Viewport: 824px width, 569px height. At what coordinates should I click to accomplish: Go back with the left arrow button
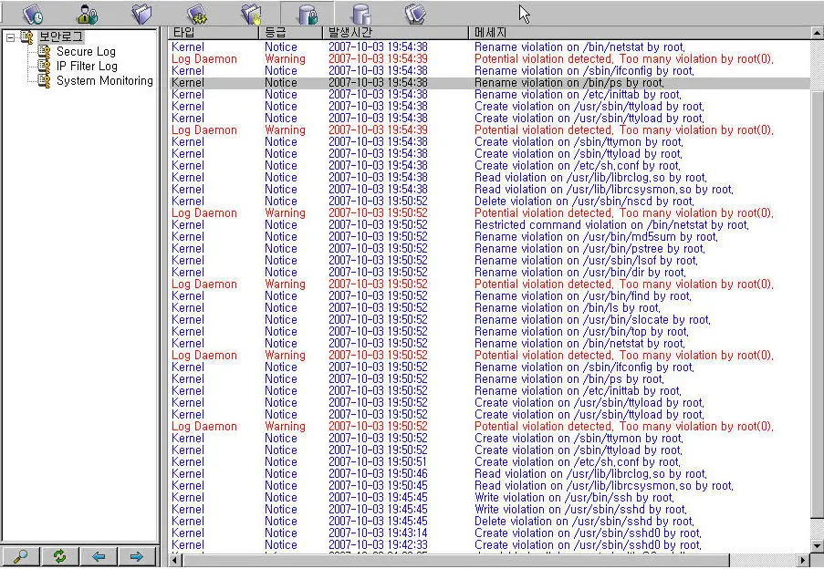click(99, 556)
